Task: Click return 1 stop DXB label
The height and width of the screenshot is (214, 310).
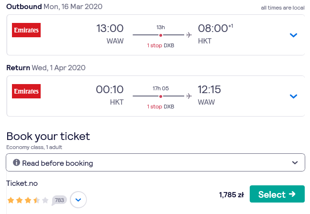Action: [x=161, y=107]
